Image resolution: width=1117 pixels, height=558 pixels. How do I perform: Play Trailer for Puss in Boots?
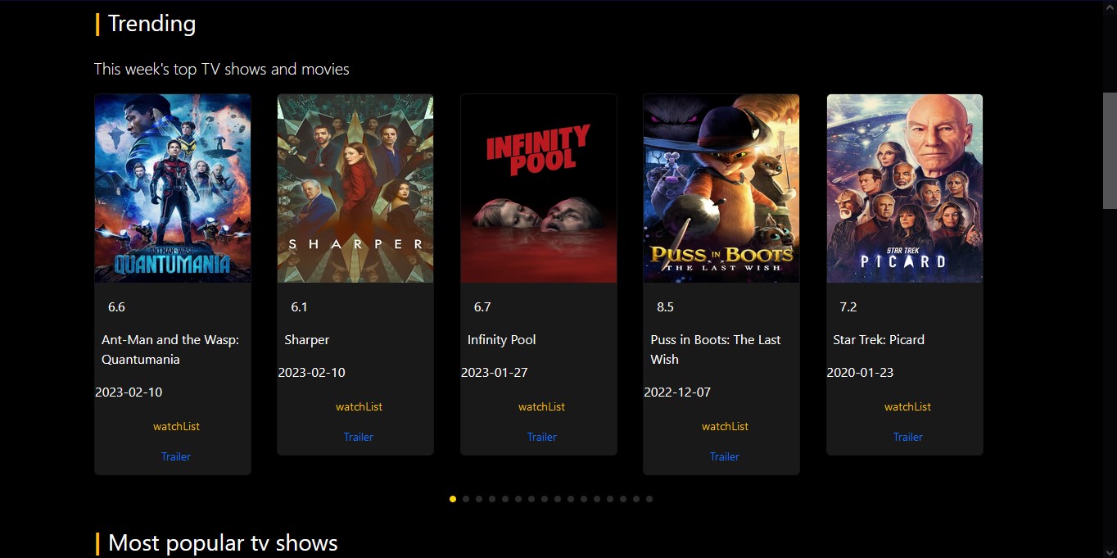pyautogui.click(x=725, y=456)
